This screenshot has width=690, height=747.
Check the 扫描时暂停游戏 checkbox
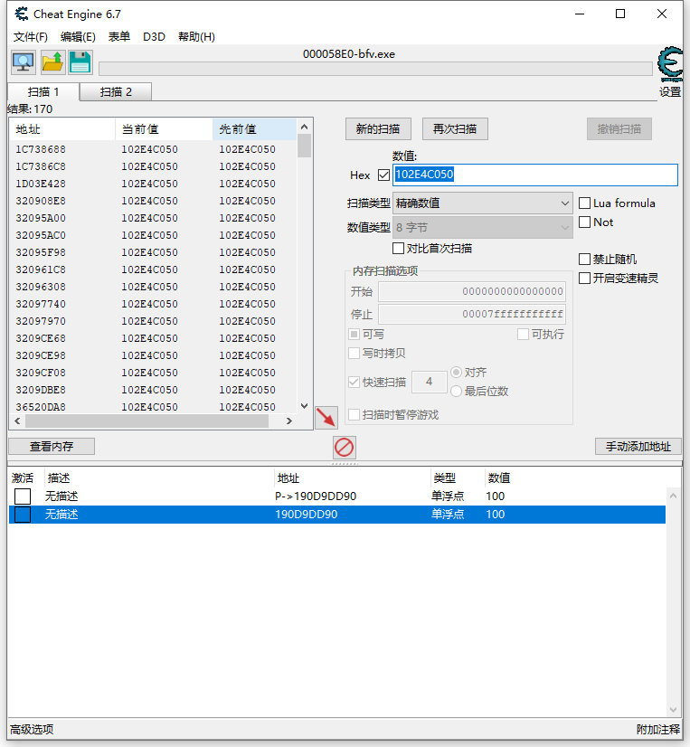(x=354, y=414)
